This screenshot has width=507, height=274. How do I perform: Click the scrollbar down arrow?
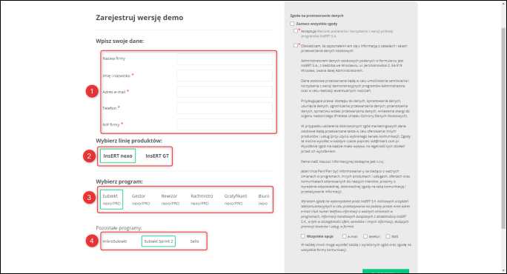click(x=503, y=270)
